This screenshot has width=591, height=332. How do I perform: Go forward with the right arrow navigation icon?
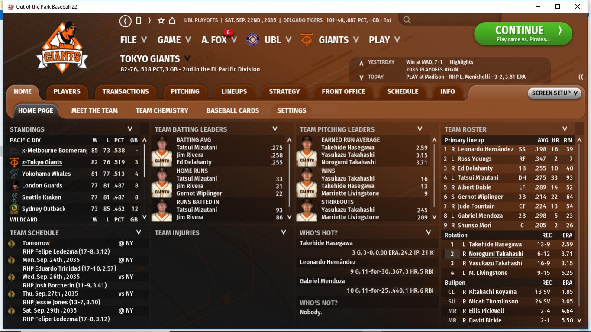[149, 20]
